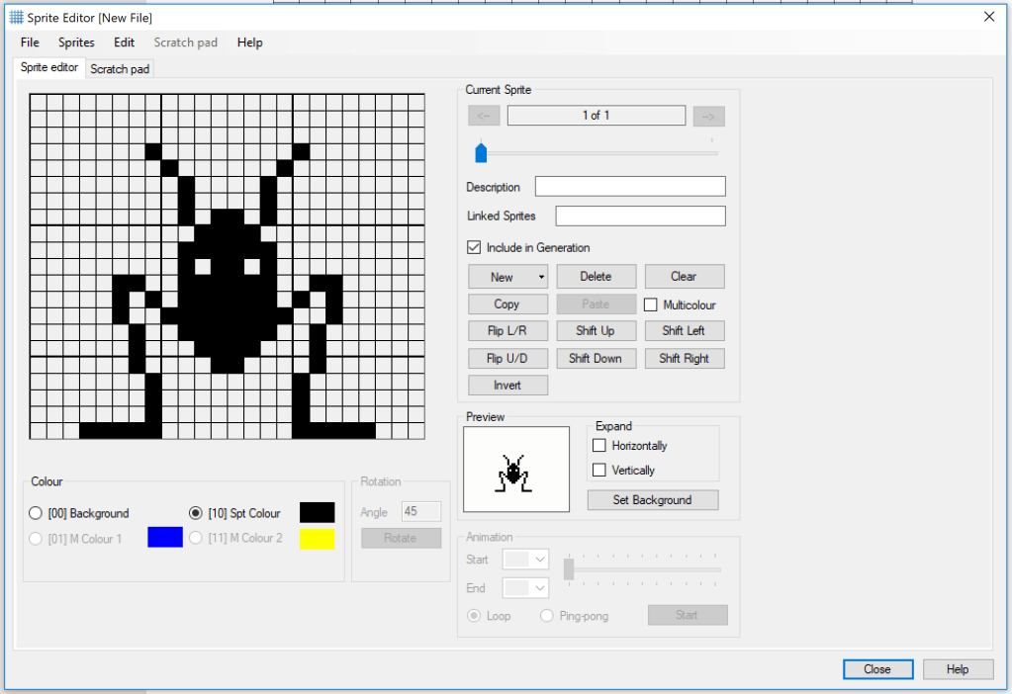Open the New button dropdown arrow
Viewport: 1012px width, 694px height.
click(x=541, y=277)
